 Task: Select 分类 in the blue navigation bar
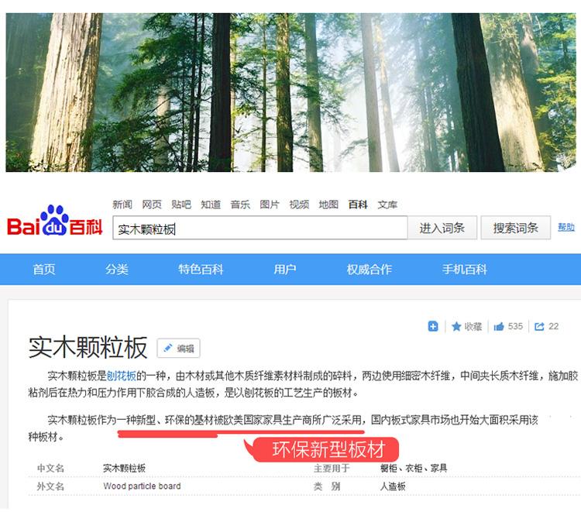pyautogui.click(x=117, y=269)
